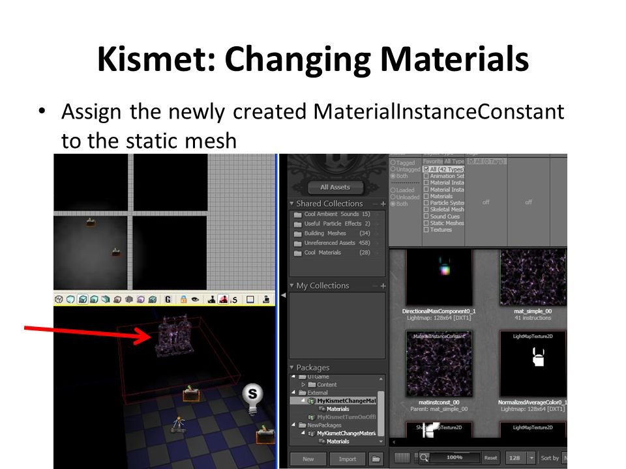Click the rightmost viewport toolbar icon

pyautogui.click(x=266, y=299)
